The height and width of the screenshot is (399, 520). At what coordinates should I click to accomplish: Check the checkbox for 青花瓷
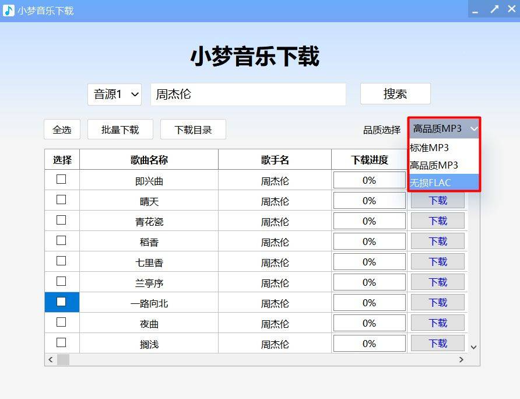(x=62, y=220)
